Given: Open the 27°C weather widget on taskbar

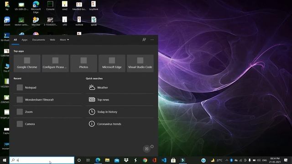Looking at the screenshot, I should [217, 160].
